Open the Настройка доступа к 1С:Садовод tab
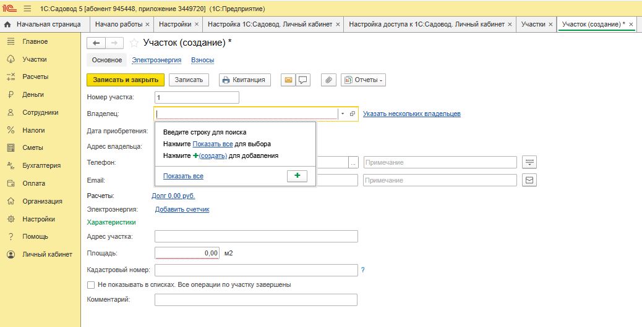Image resolution: width=642 pixels, height=327 pixels. tap(427, 24)
